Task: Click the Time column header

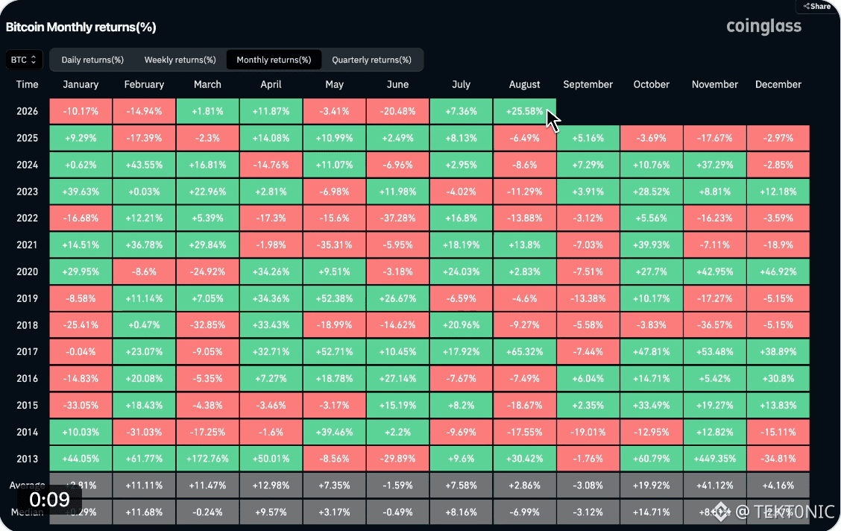Action: (x=27, y=84)
